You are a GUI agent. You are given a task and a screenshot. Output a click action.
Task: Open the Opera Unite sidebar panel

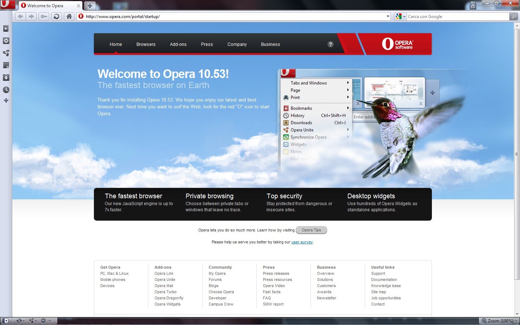click(x=6, y=53)
